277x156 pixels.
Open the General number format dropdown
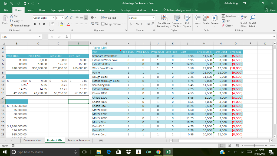153,18
